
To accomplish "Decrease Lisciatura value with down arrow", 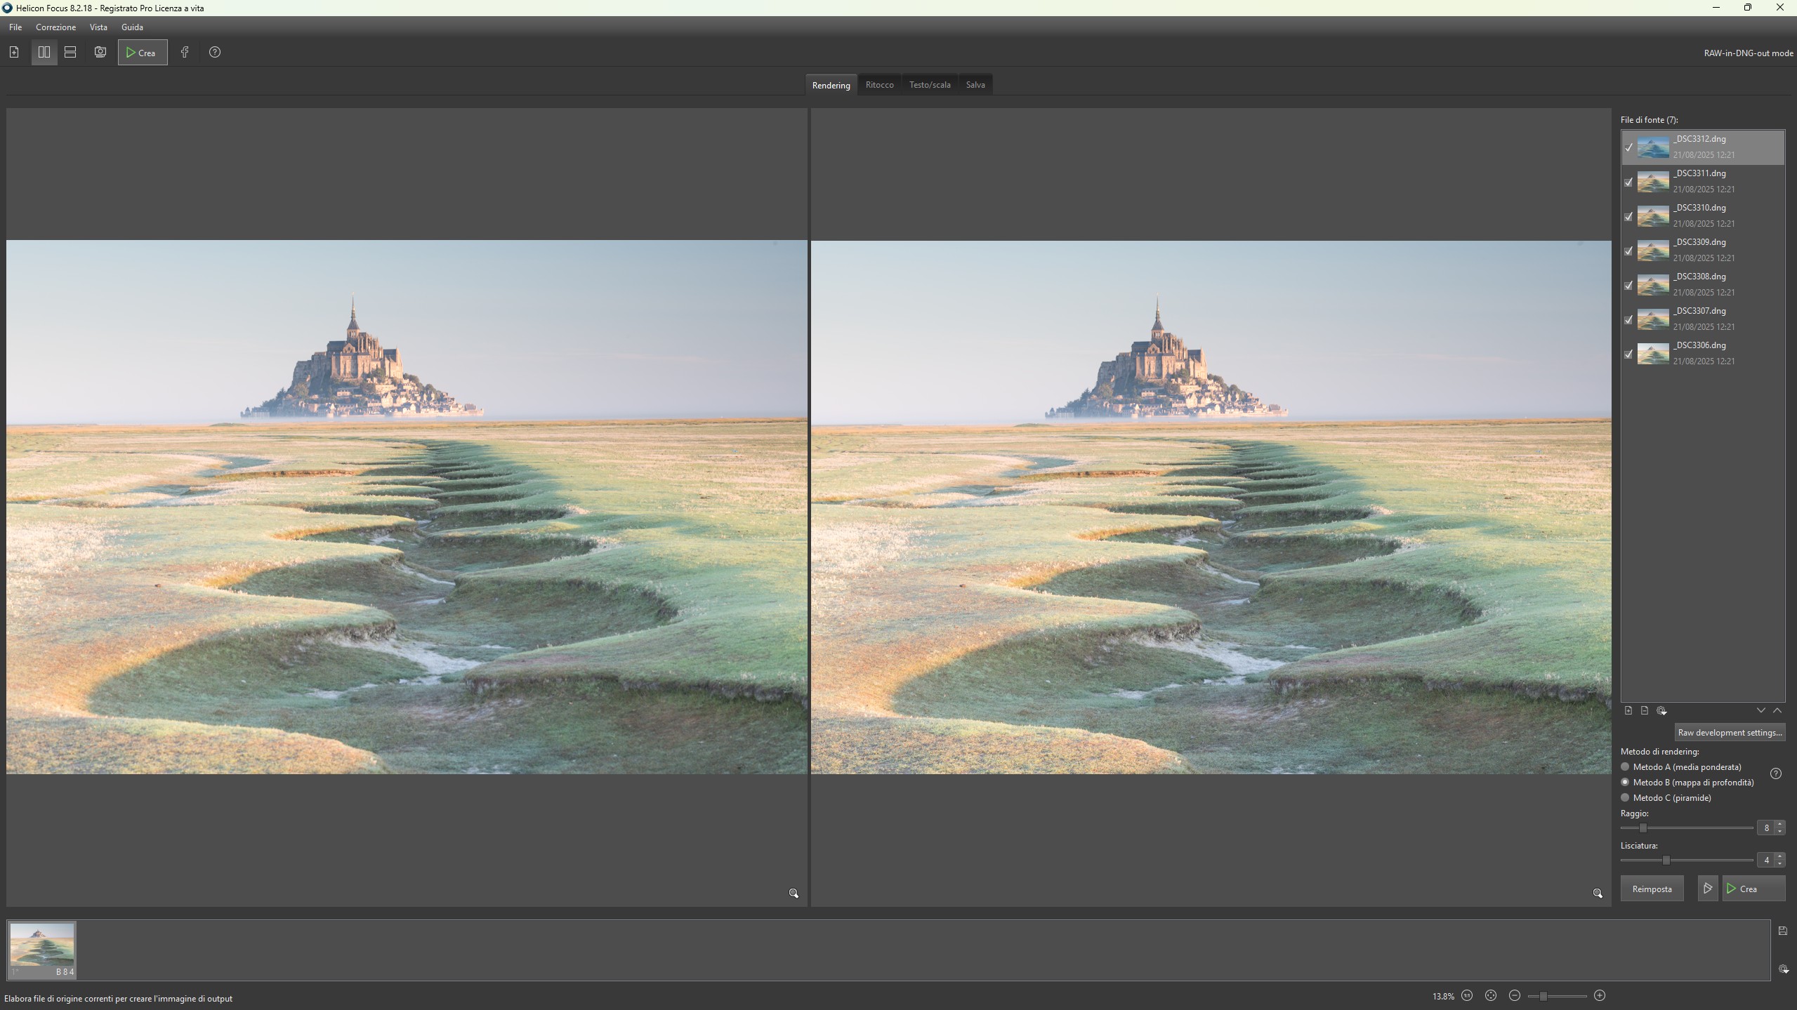I will (1779, 864).
